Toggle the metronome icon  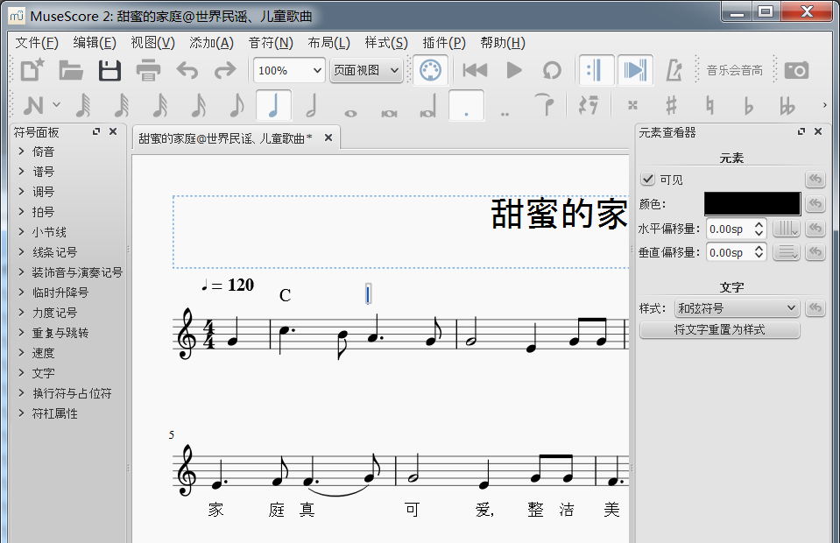pos(674,70)
